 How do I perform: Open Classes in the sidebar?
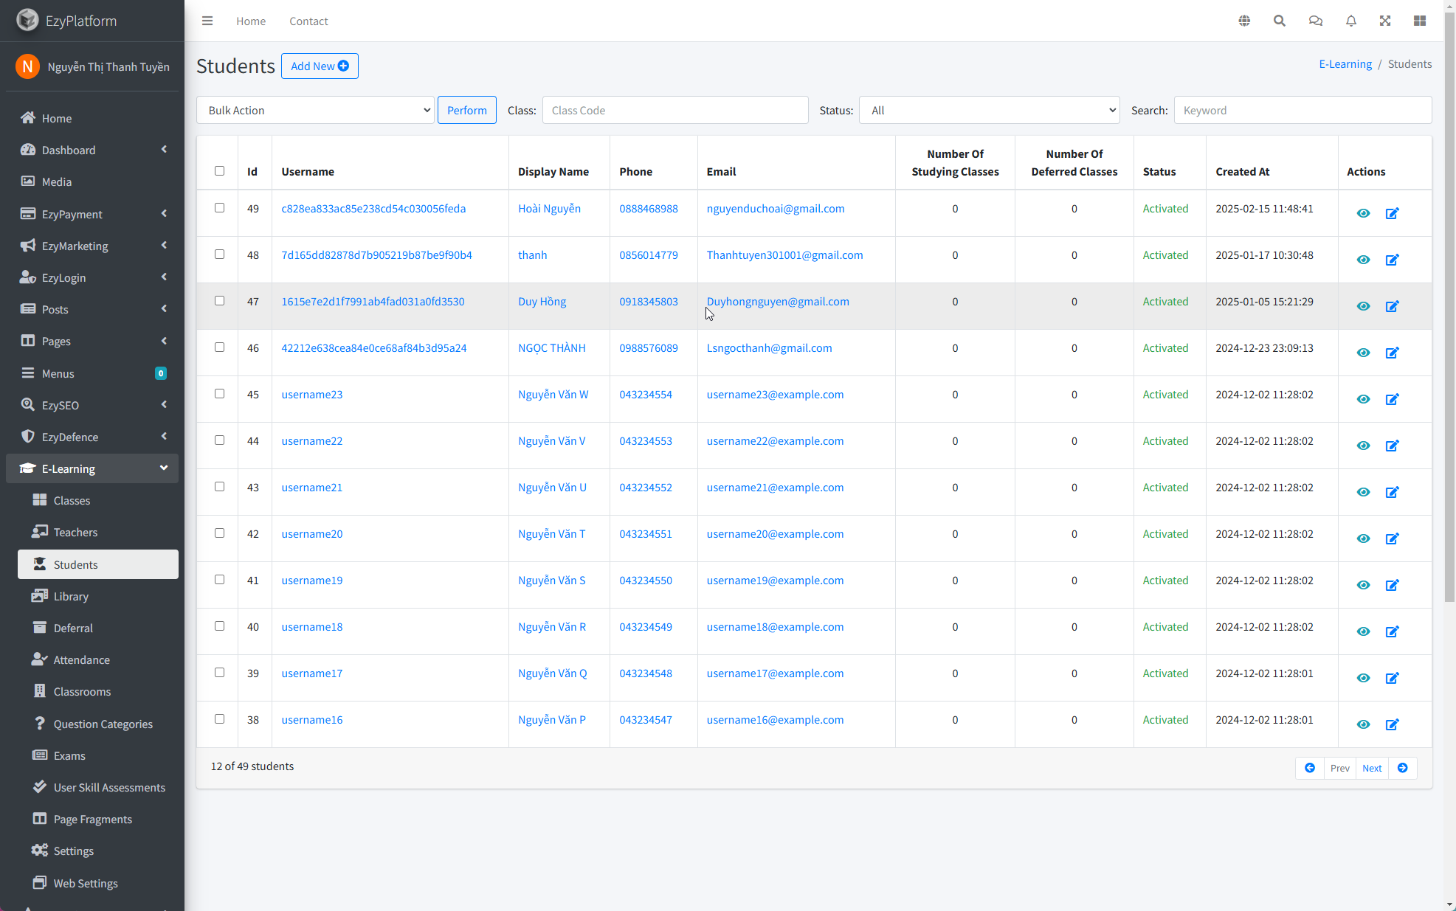[98, 500]
